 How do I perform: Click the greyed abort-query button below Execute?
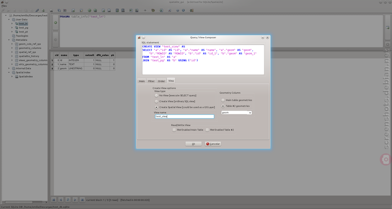(x=55, y=40)
